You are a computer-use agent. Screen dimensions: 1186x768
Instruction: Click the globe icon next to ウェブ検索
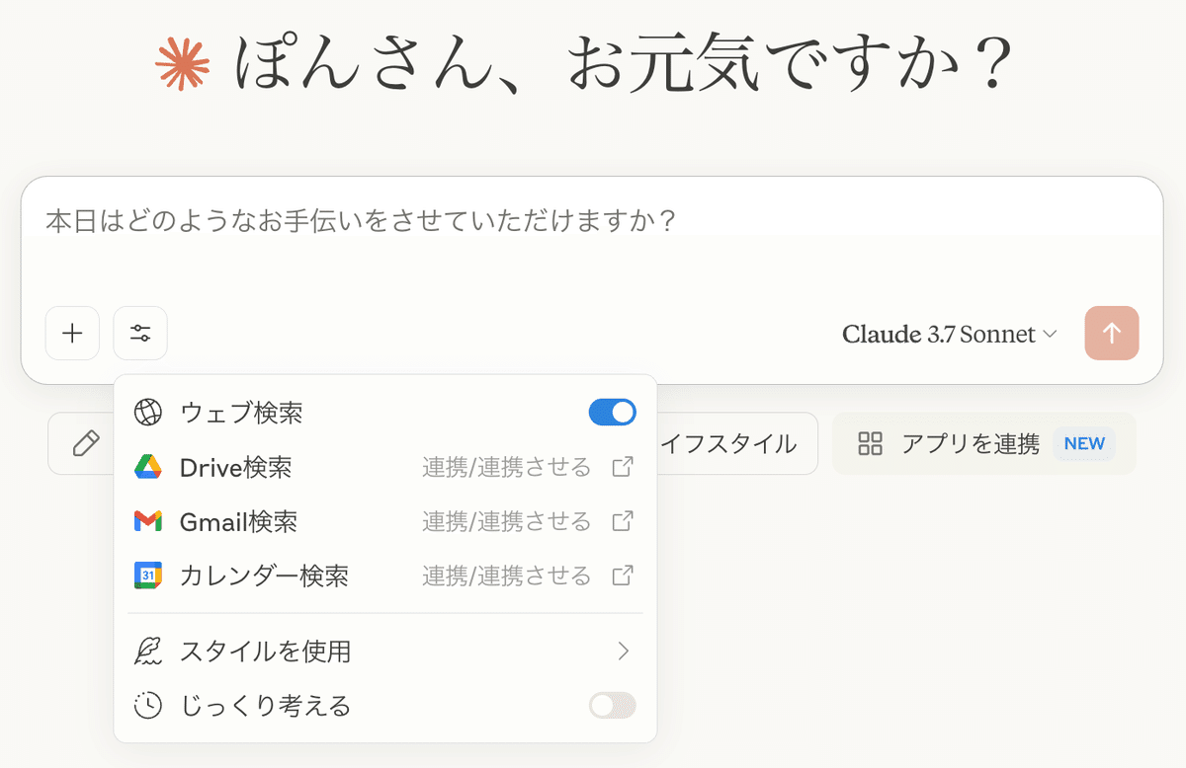[x=148, y=412]
